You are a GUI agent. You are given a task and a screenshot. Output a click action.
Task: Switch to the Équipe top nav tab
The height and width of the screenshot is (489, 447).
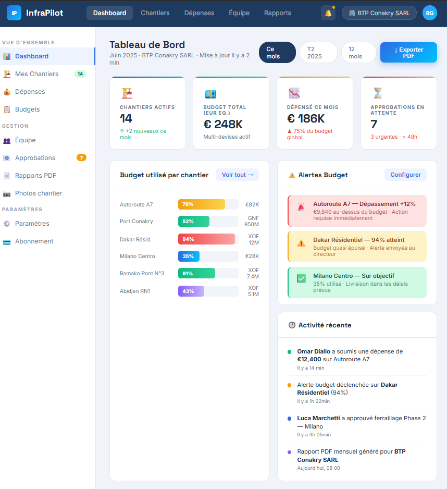239,13
